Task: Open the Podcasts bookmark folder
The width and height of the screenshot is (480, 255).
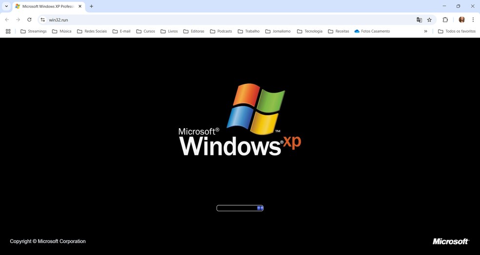Action: [x=221, y=31]
